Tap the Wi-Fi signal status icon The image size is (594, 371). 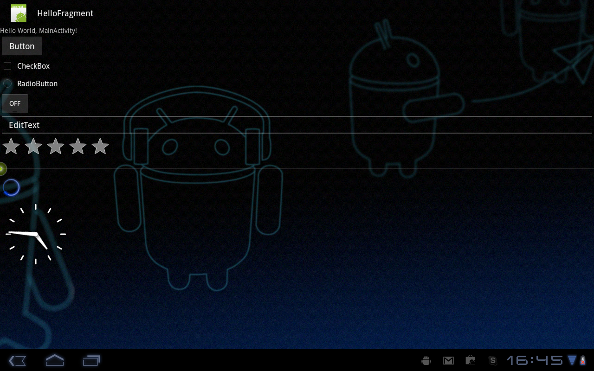point(572,360)
